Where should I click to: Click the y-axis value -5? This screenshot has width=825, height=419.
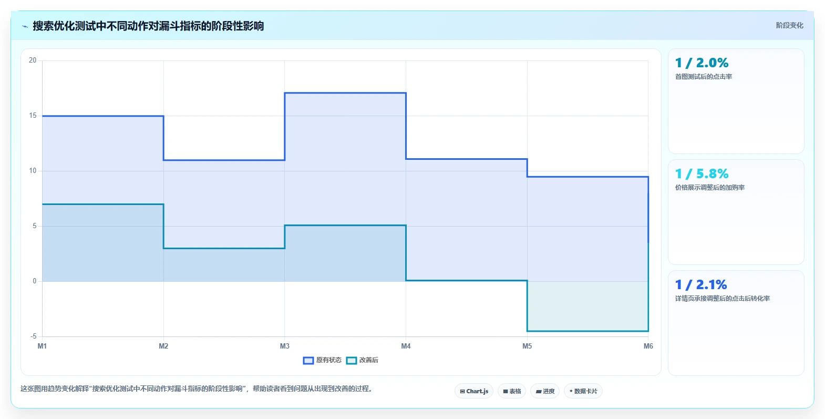33,336
